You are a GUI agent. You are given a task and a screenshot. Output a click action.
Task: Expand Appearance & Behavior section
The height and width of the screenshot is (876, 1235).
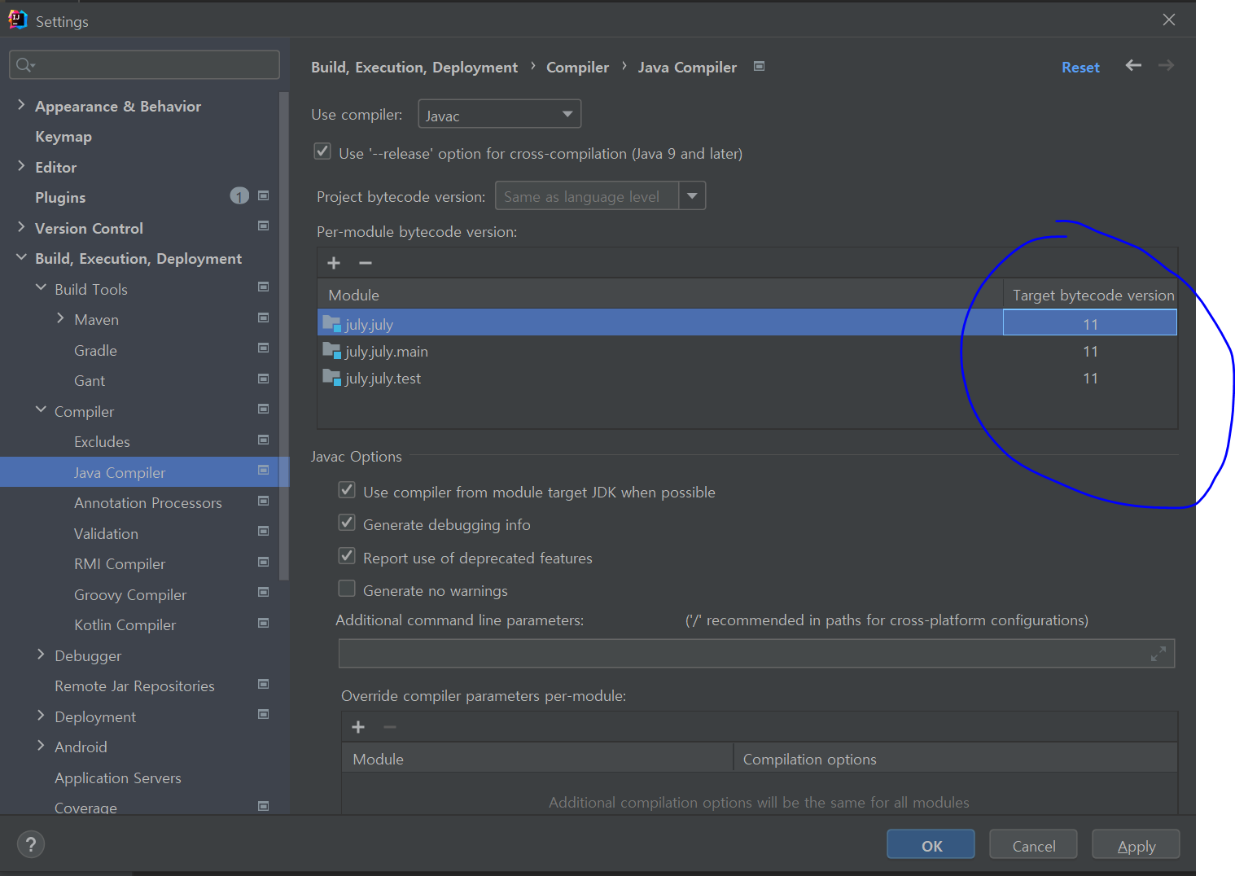click(x=21, y=105)
